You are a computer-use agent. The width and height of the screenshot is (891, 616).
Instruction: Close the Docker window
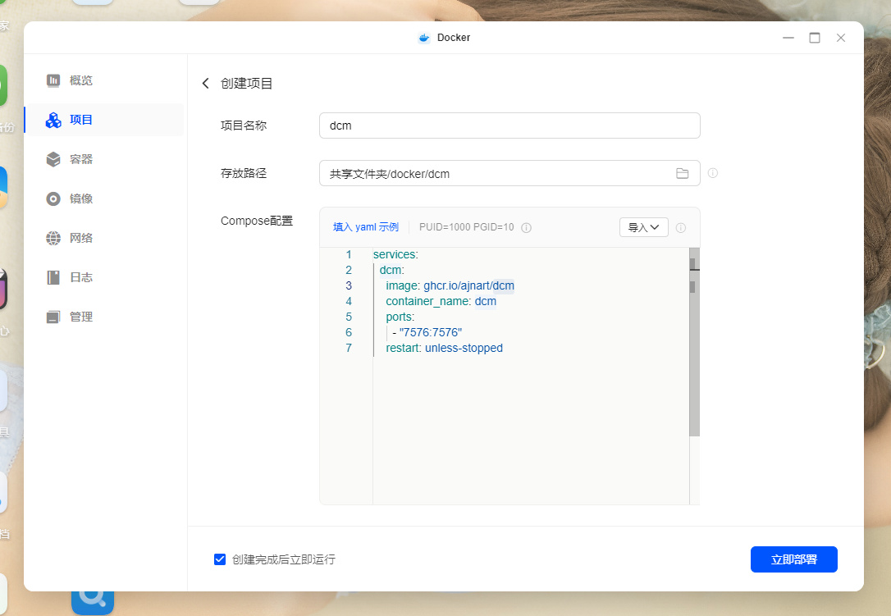(x=841, y=38)
